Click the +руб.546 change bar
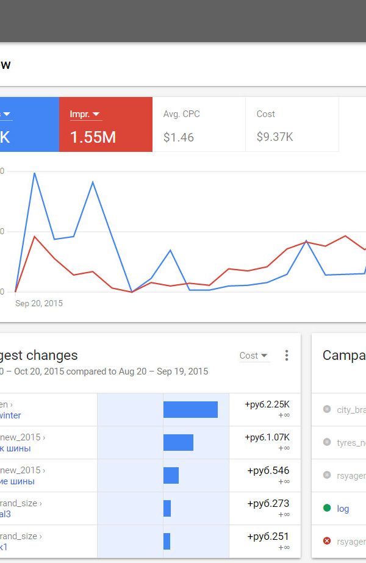This screenshot has height=563, width=366. click(171, 475)
